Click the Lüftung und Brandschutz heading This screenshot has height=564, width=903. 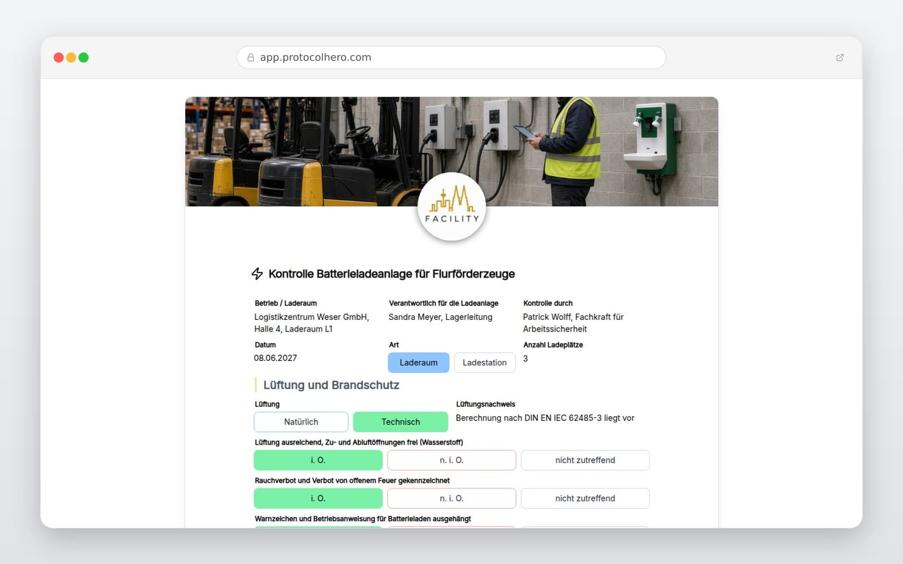(331, 385)
